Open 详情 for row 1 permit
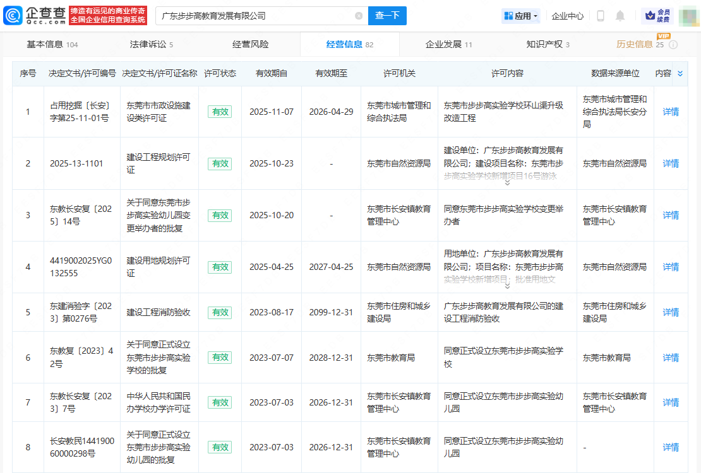Screen dimensions: 701x473 (x=671, y=112)
